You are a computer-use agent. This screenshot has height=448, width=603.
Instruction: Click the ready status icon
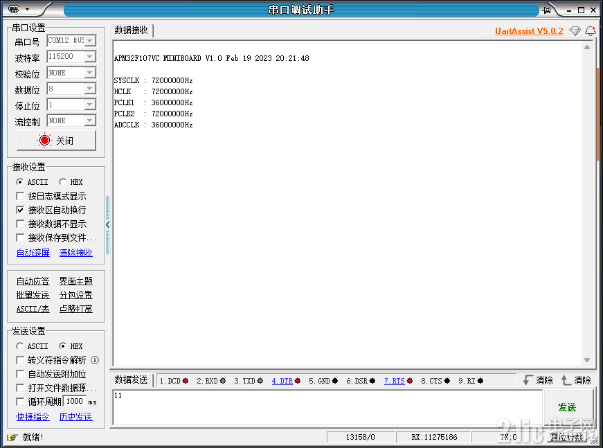tap(12, 437)
